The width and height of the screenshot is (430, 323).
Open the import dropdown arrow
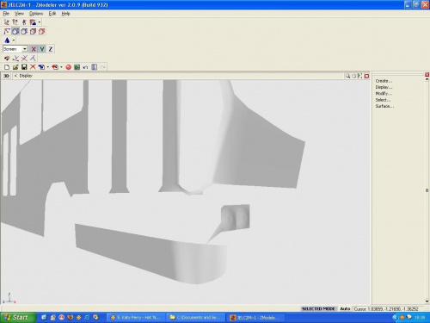click(x=48, y=67)
